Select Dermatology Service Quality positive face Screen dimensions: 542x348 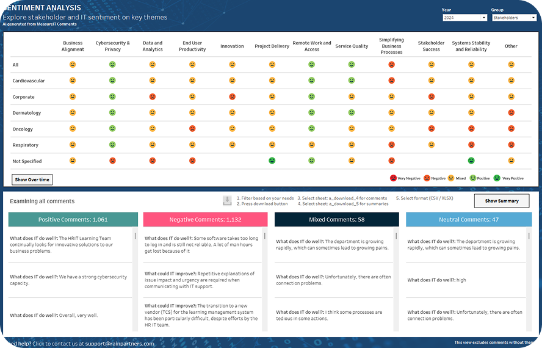click(352, 112)
